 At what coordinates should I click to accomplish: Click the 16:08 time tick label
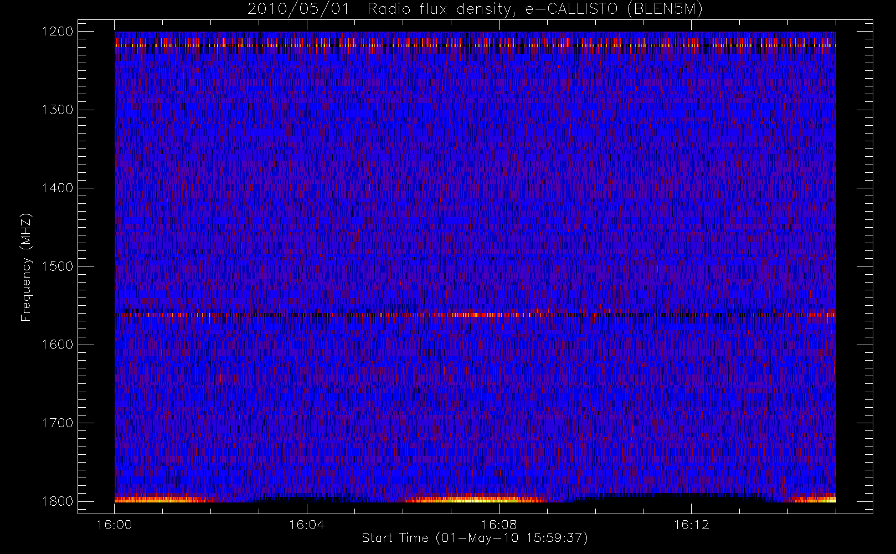tap(499, 525)
